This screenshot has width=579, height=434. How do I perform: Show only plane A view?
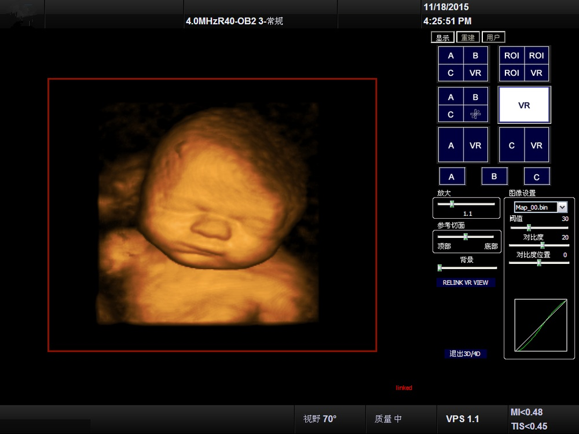point(452,177)
